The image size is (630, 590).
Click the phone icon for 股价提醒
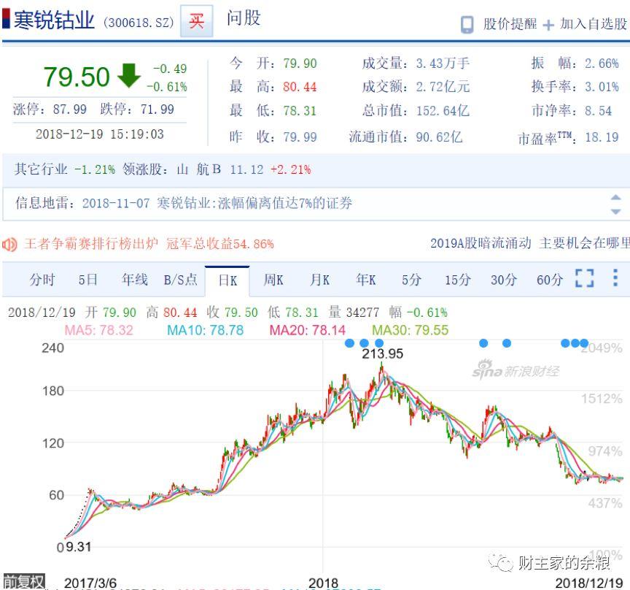[467, 25]
